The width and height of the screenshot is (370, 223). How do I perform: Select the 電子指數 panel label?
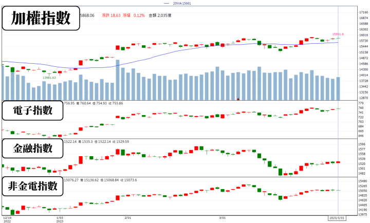coord(32,110)
